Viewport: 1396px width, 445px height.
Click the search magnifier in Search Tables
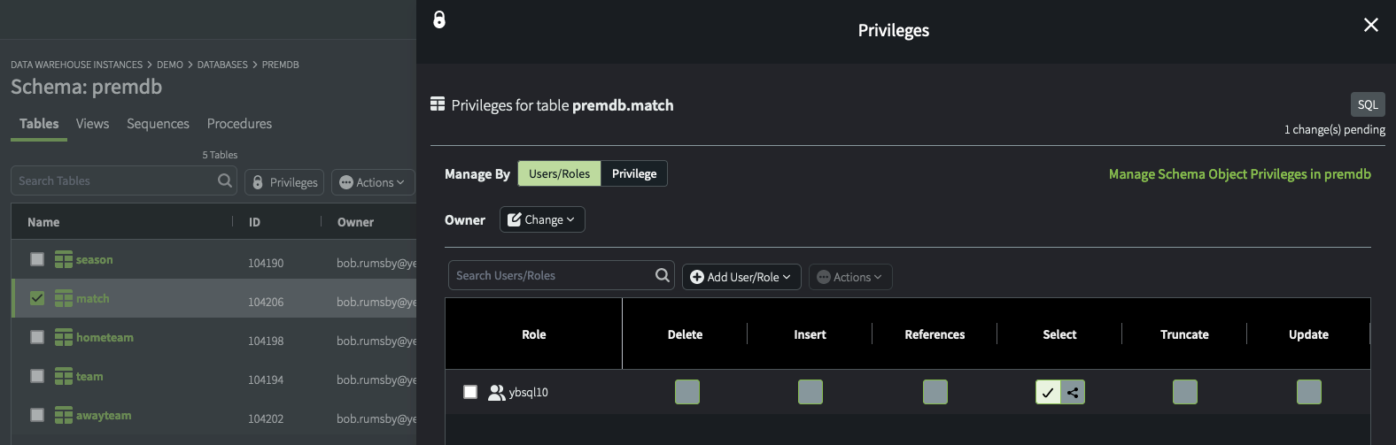pyautogui.click(x=225, y=180)
